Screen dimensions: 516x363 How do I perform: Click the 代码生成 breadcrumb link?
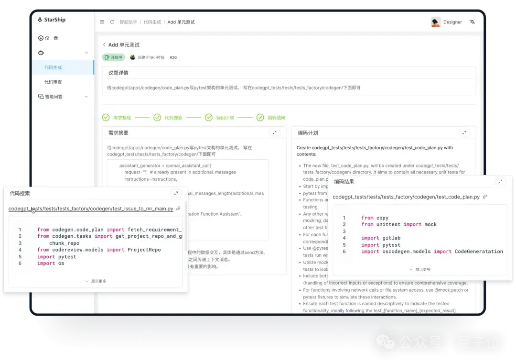point(152,22)
